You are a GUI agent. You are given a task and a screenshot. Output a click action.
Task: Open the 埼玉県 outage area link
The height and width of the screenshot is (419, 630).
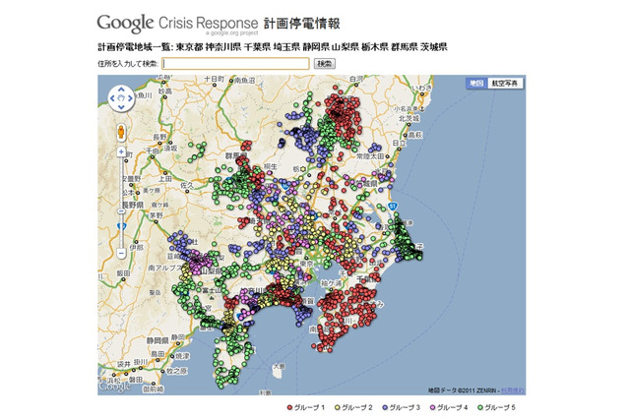pyautogui.click(x=286, y=47)
